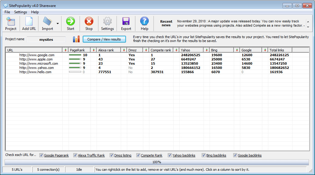The height and width of the screenshot is (175, 315).
Task: Click the Yahoo backlinks link label
Action: point(184,155)
